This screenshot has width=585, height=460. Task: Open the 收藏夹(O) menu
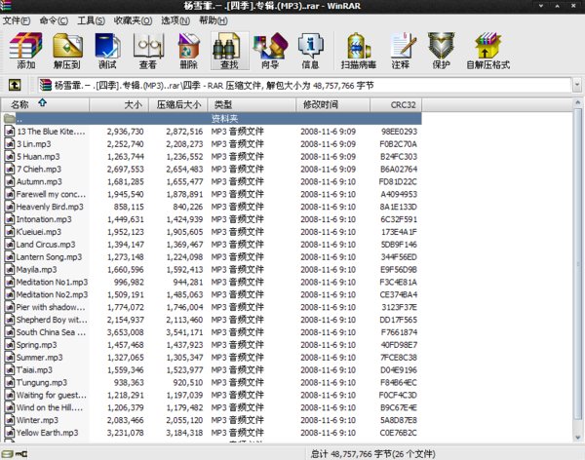tap(133, 20)
